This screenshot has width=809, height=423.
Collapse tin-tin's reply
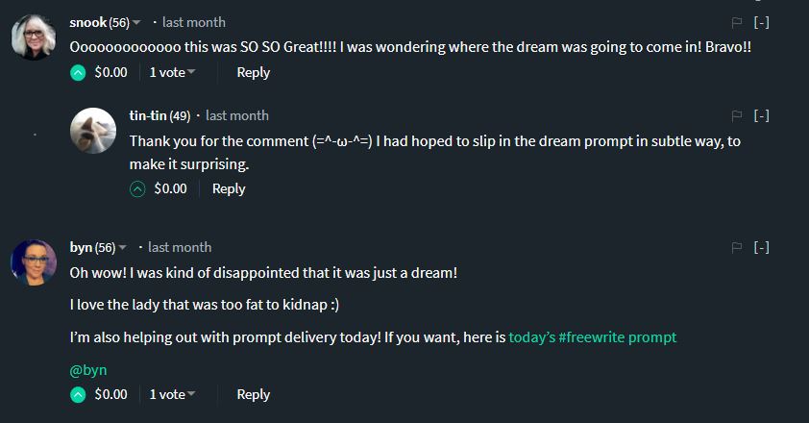(x=761, y=115)
